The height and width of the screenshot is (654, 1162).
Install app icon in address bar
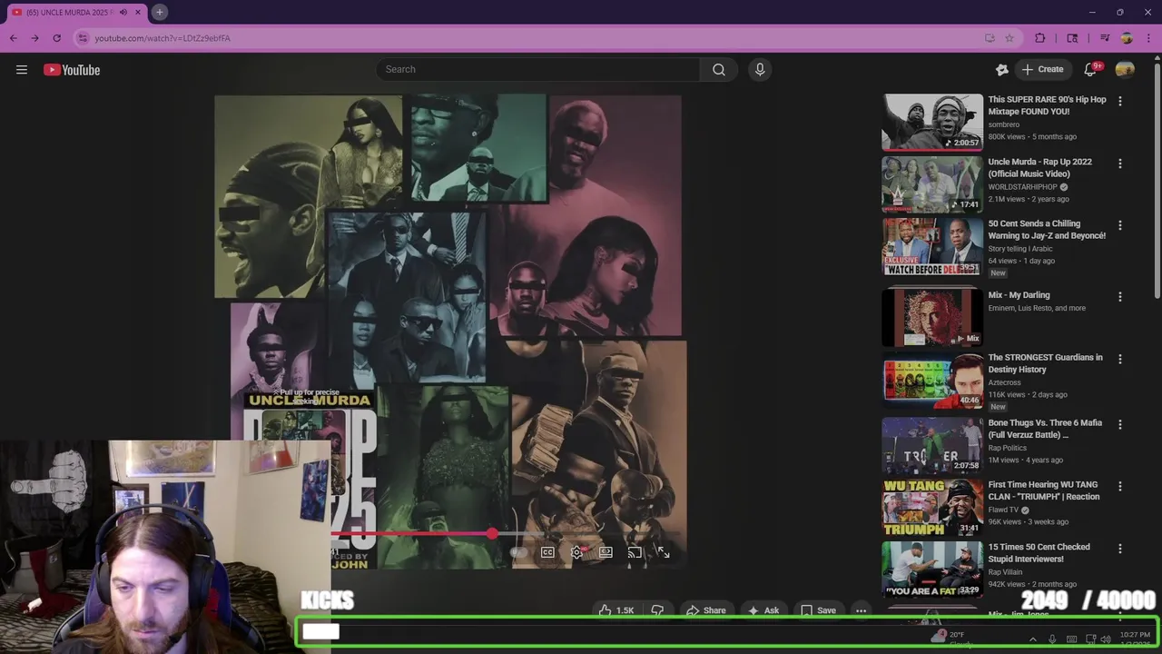(990, 38)
